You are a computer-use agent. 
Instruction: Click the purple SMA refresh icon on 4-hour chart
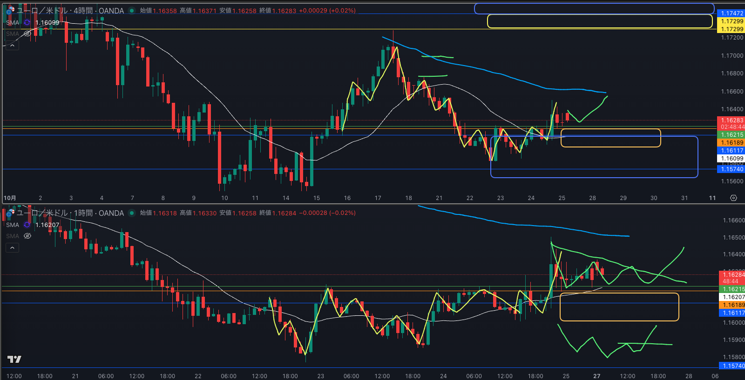27,22
